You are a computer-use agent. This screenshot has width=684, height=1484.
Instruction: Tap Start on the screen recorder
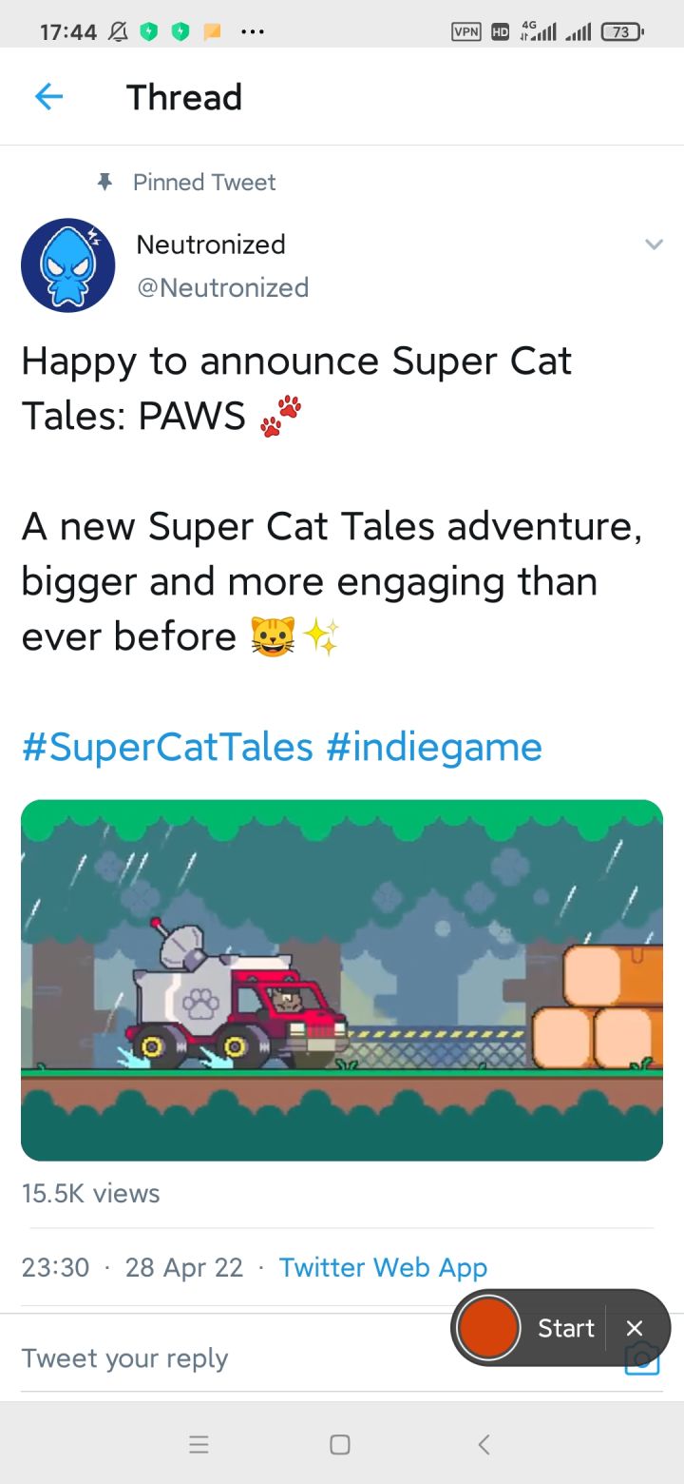click(x=565, y=1328)
